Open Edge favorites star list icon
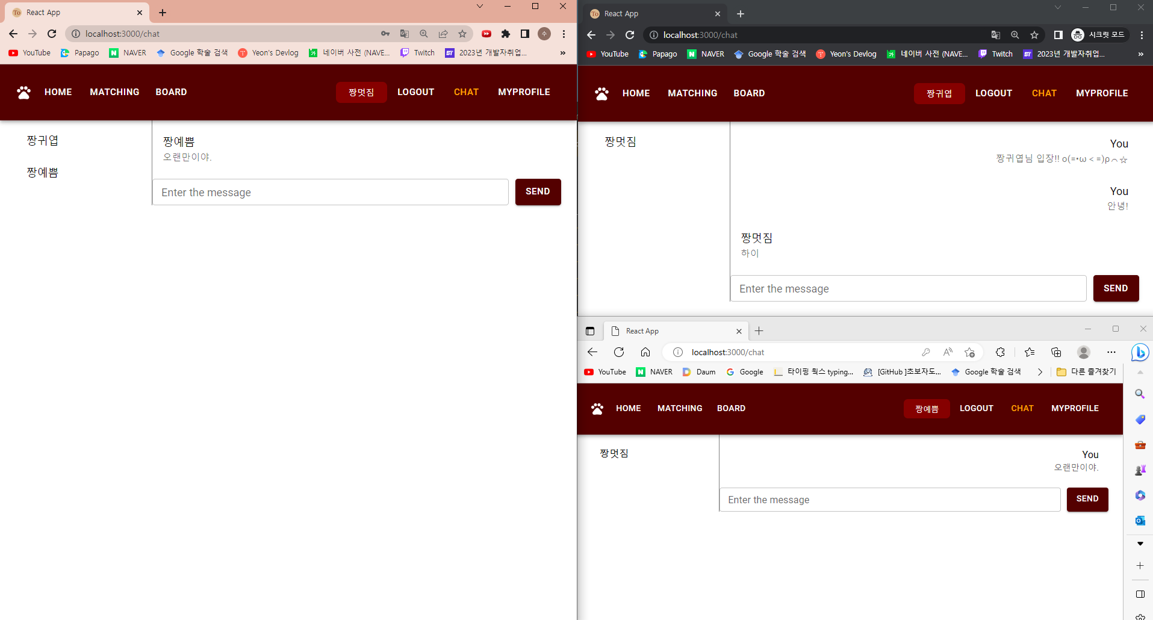1153x620 pixels. pyautogui.click(x=1030, y=352)
